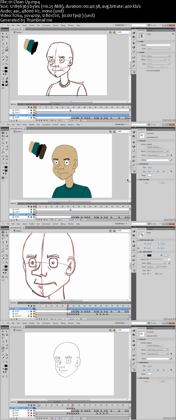Click the Clear button in the 00:16:15 frame

pyautogui.click(x=163, y=183)
